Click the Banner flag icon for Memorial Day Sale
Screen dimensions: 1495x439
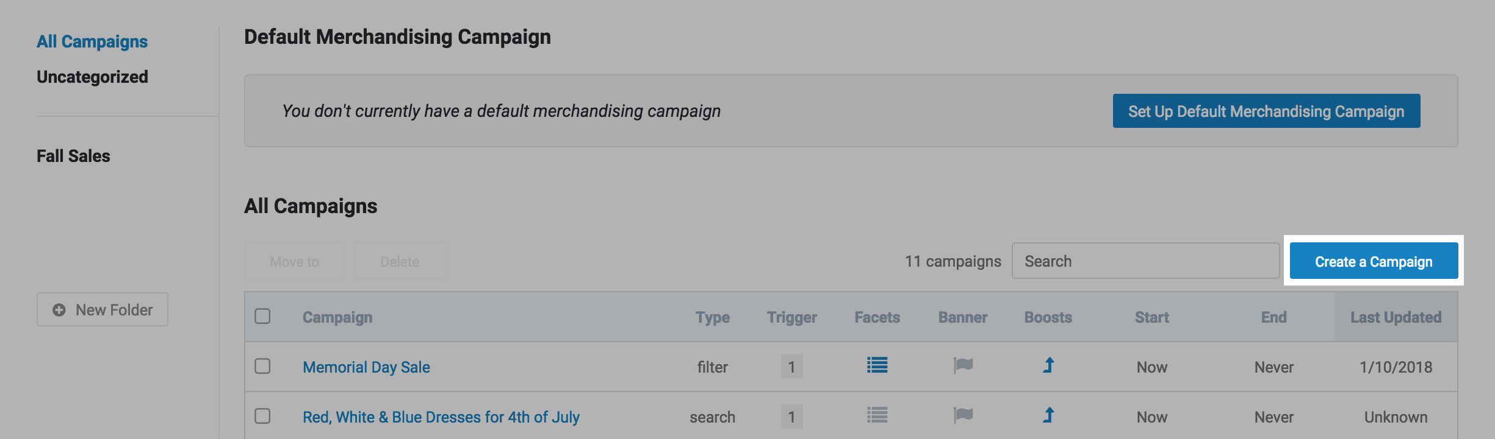[963, 365]
